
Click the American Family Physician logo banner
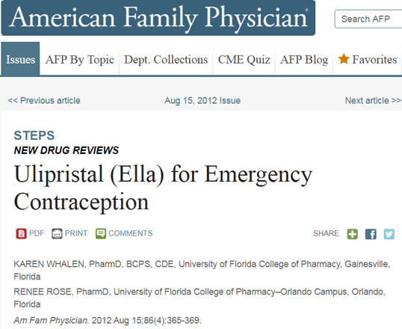[158, 18]
